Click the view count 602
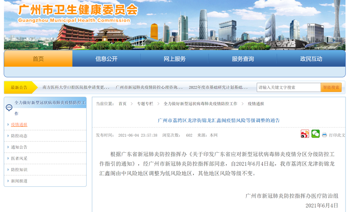Screen dimensions: 351x212 [x=189, y=135]
